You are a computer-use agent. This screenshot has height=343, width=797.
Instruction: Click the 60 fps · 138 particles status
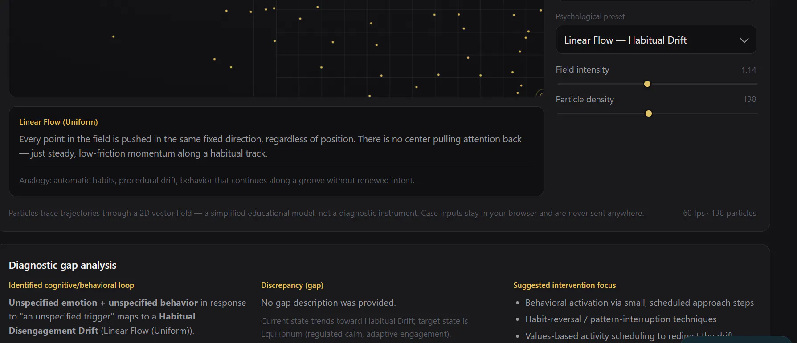pyautogui.click(x=719, y=213)
